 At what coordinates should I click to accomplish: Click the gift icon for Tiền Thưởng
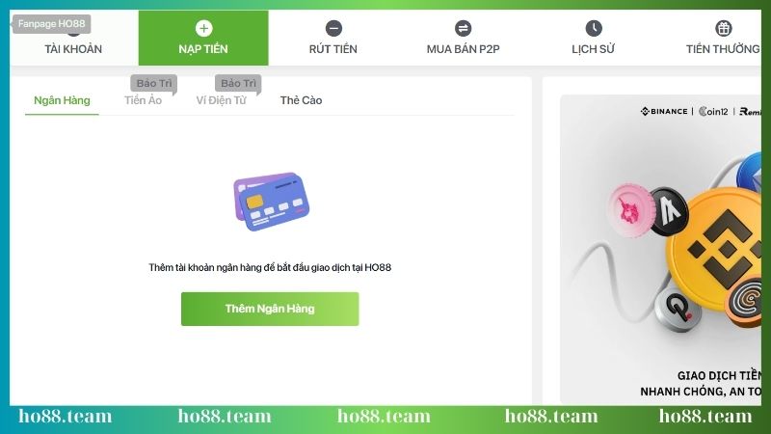pos(724,28)
